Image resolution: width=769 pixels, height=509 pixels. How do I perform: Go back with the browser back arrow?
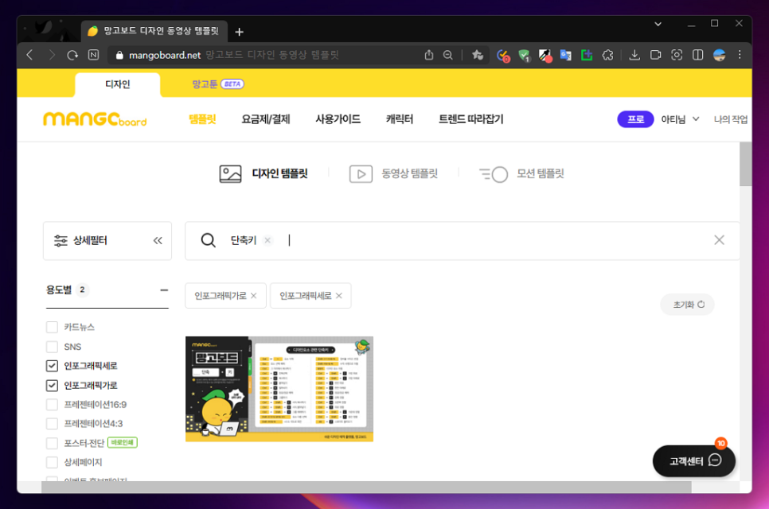[30, 55]
